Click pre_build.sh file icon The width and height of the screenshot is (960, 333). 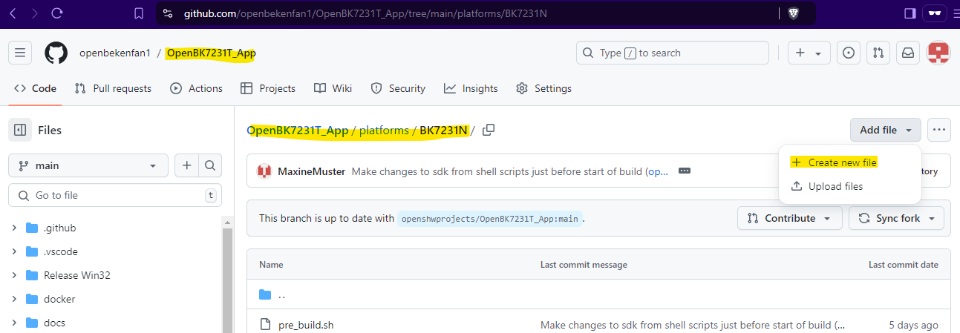[x=265, y=325]
